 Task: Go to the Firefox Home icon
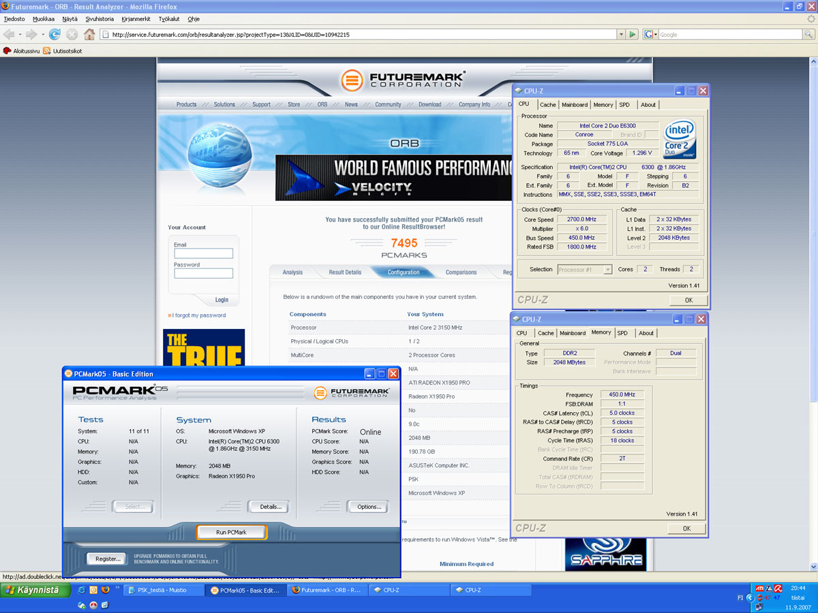90,34
